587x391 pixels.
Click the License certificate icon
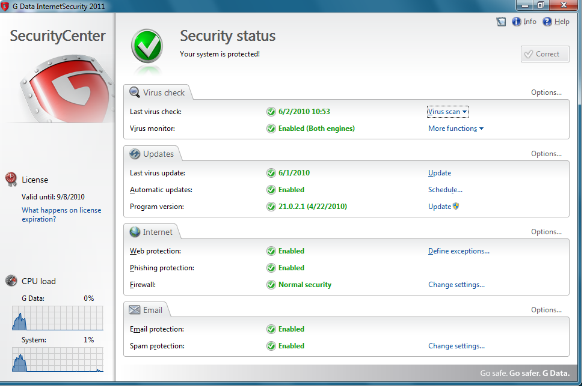click(11, 179)
